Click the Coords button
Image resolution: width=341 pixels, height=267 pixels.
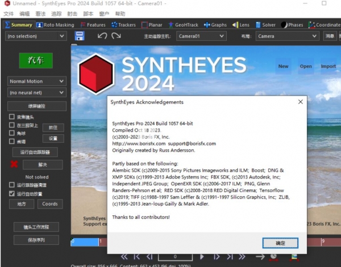[x=50, y=204]
